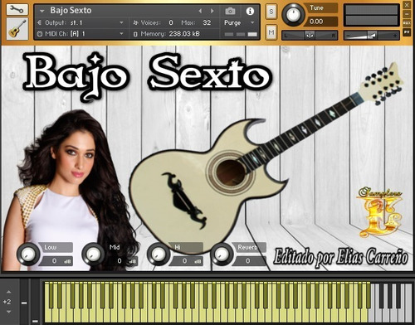Toggle the PV button in header
Viewport: 415px width, 325px height.
(x=407, y=32)
